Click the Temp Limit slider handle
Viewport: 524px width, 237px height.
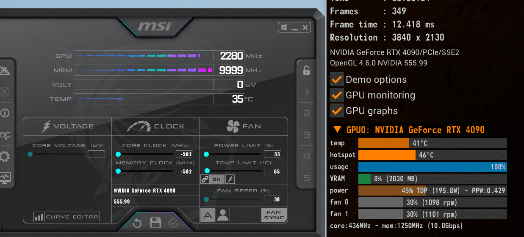click(207, 171)
